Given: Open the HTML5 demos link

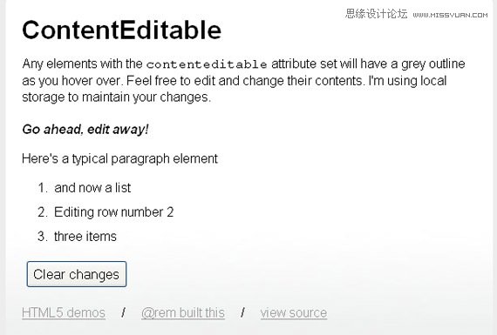Looking at the screenshot, I should point(64,313).
